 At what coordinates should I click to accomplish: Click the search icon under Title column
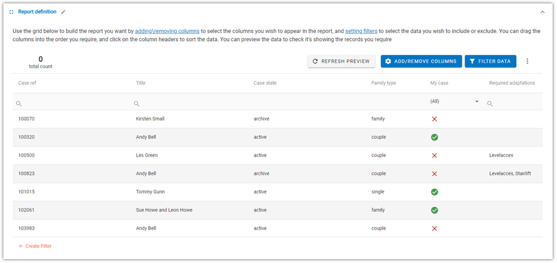point(137,104)
